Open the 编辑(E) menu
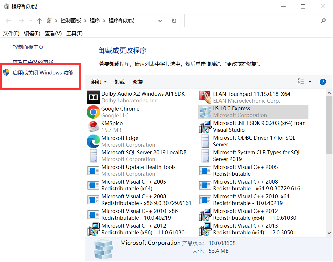 pyautogui.click(x=32, y=33)
